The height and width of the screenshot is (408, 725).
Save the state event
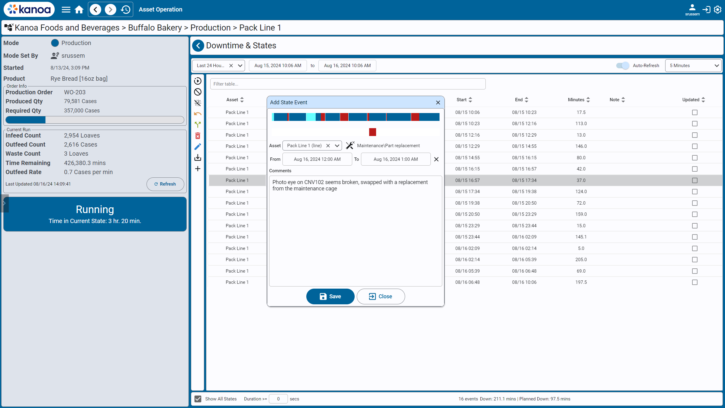[330, 296]
